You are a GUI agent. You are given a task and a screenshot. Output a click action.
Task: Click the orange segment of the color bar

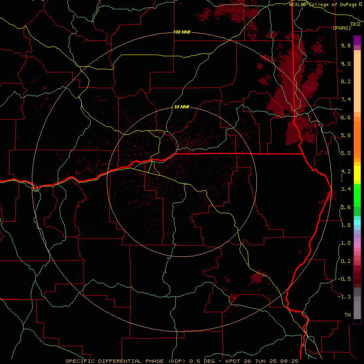click(357, 139)
